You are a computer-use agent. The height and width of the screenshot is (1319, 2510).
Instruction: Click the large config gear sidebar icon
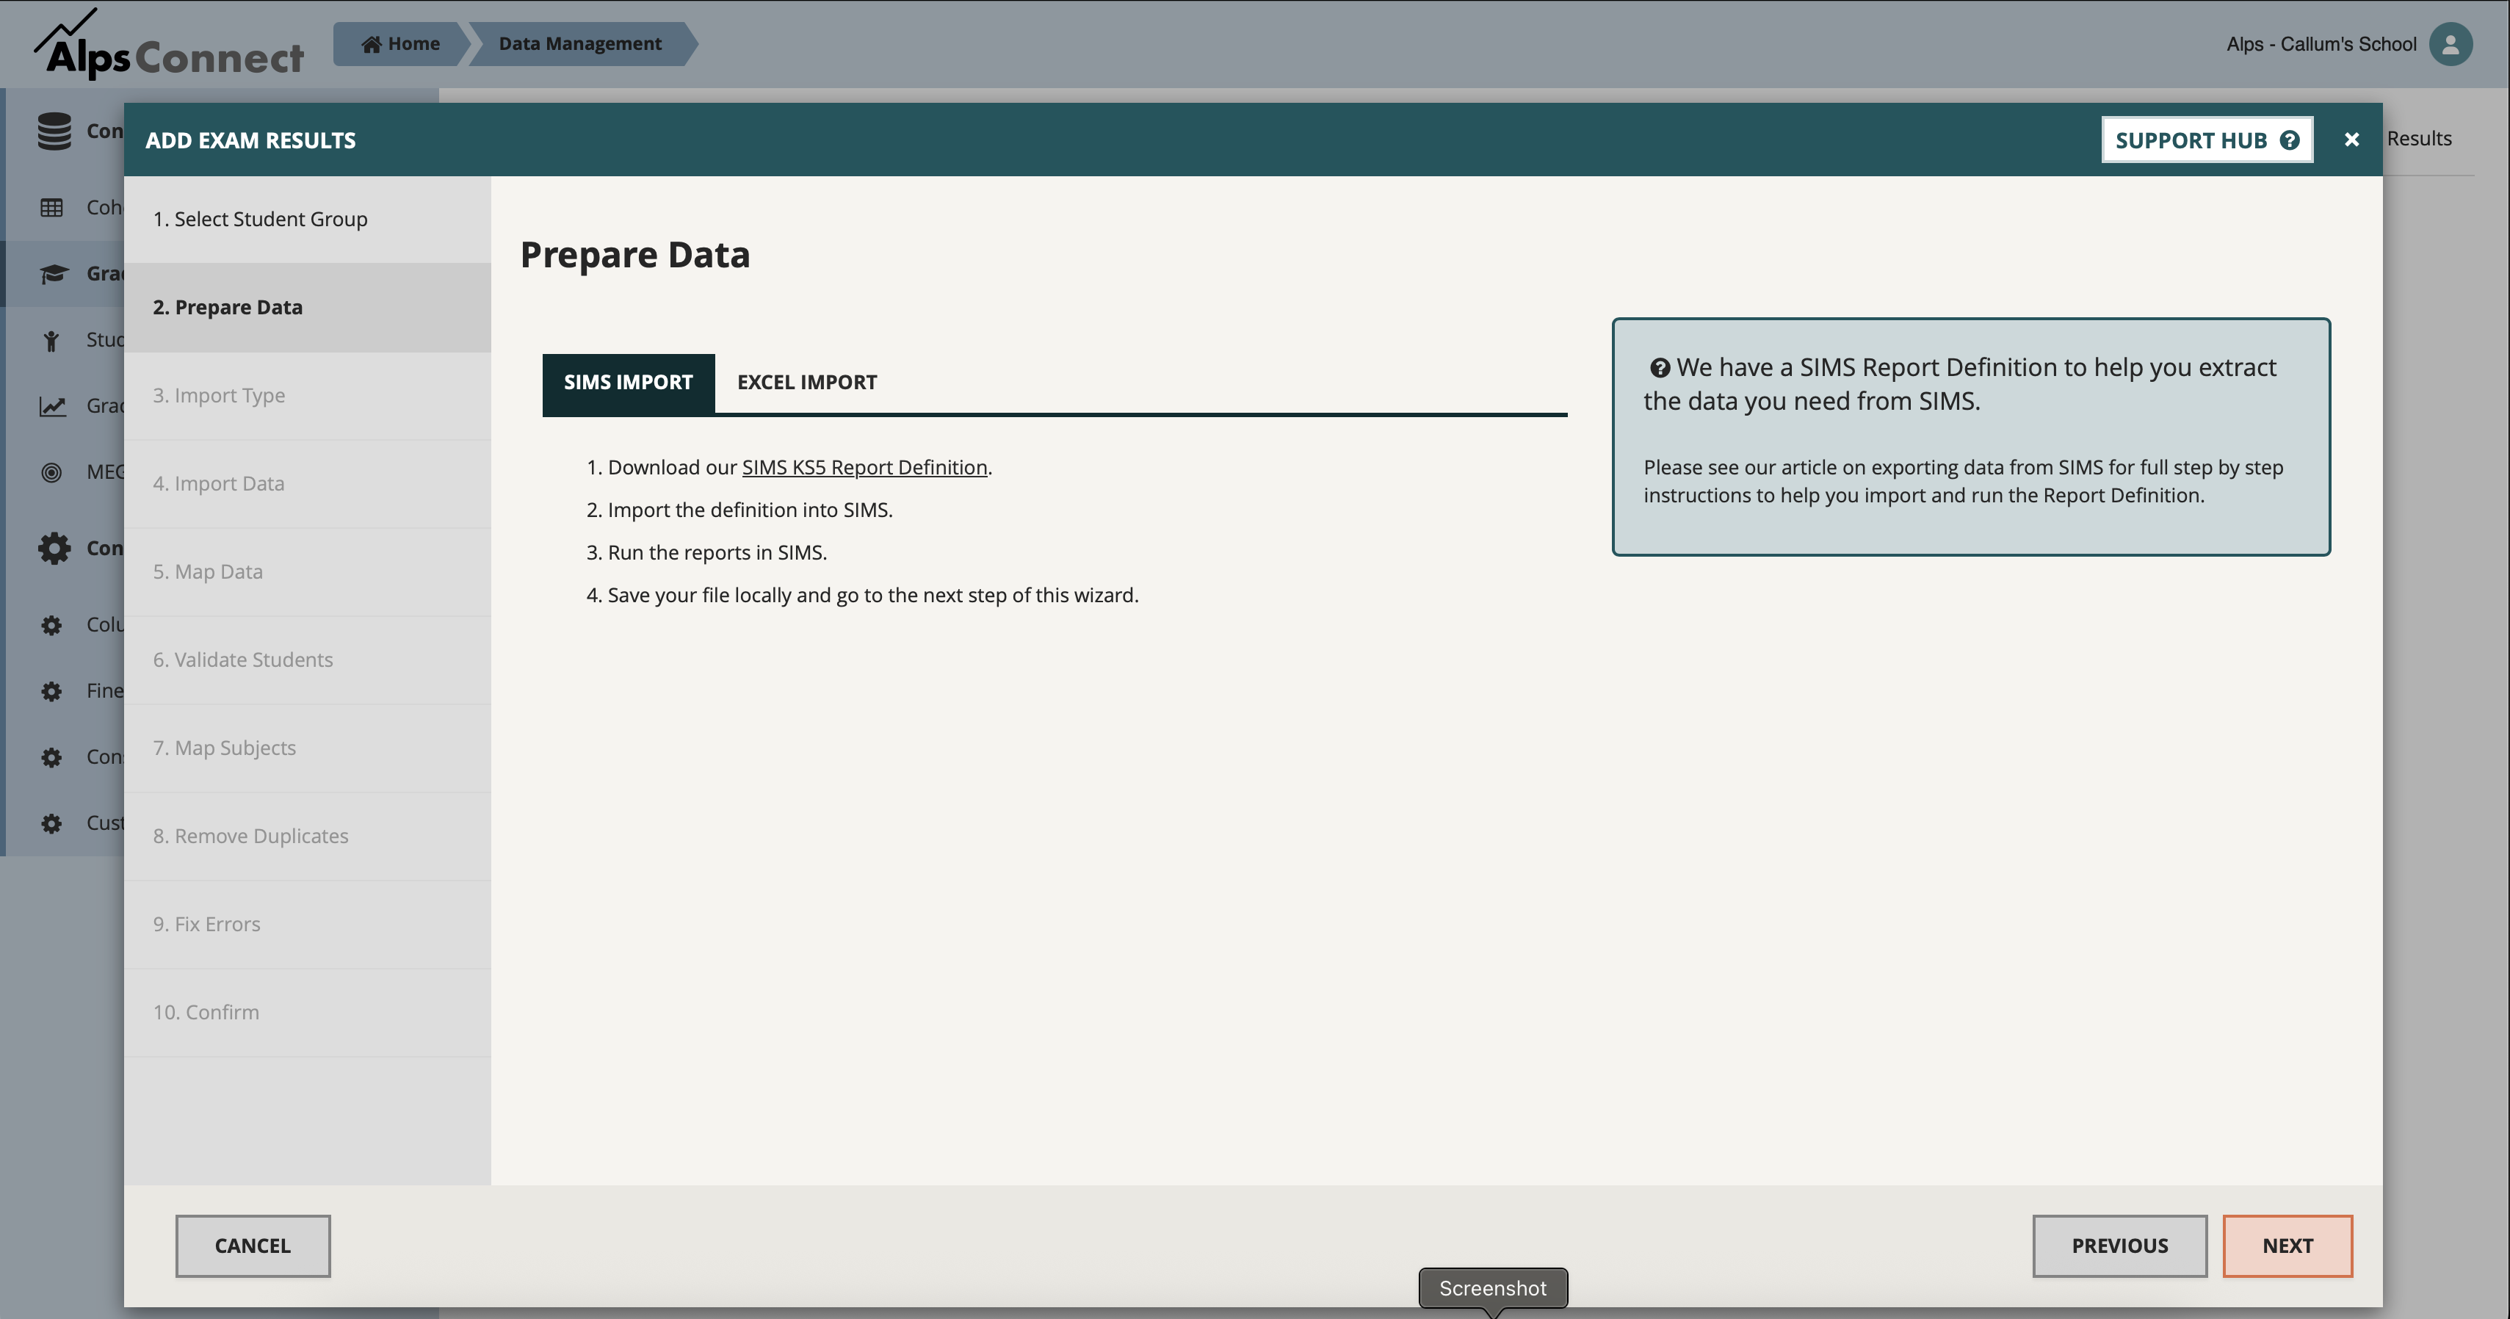54,547
